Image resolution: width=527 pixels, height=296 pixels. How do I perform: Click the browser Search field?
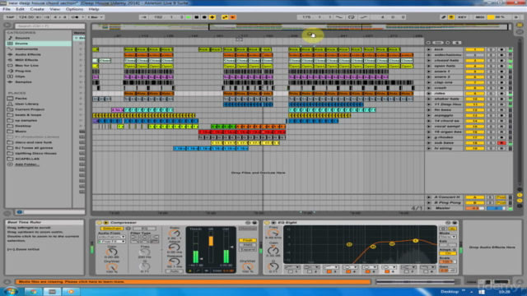[x=49, y=25]
